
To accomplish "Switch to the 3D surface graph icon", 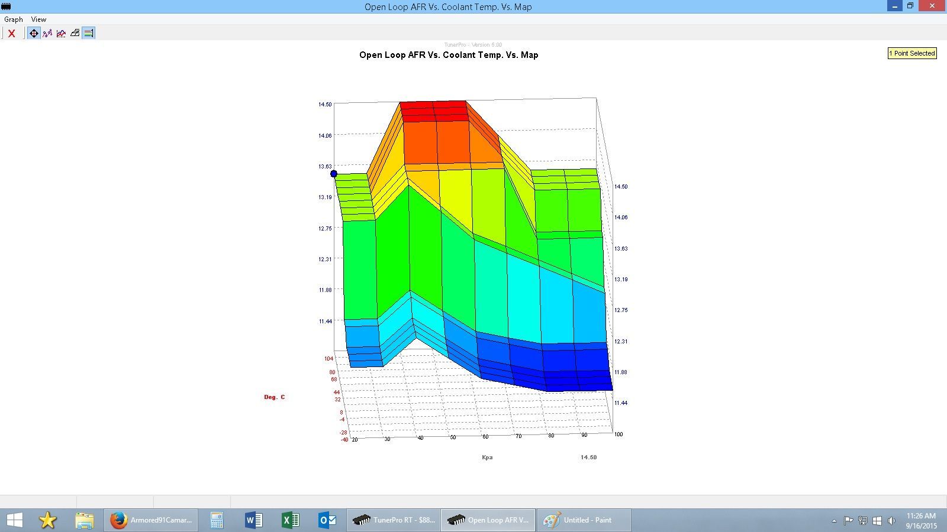I will click(x=75, y=33).
